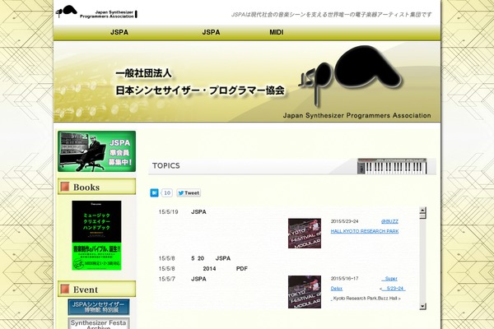Click the scroll up arrow of topics list

click(x=423, y=211)
